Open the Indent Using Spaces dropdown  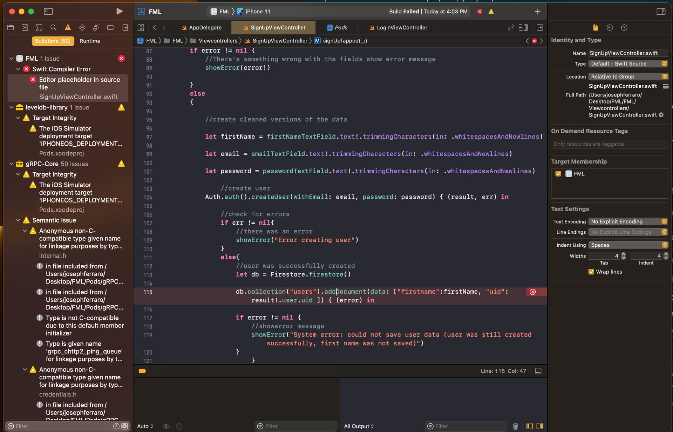(628, 245)
